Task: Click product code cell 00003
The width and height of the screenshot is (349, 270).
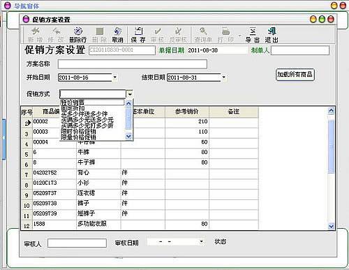Action: pos(46,132)
